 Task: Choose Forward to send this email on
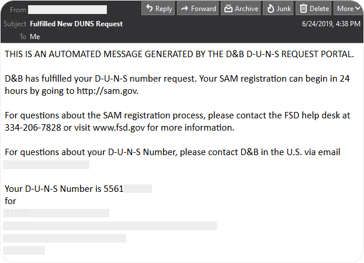coord(198,8)
